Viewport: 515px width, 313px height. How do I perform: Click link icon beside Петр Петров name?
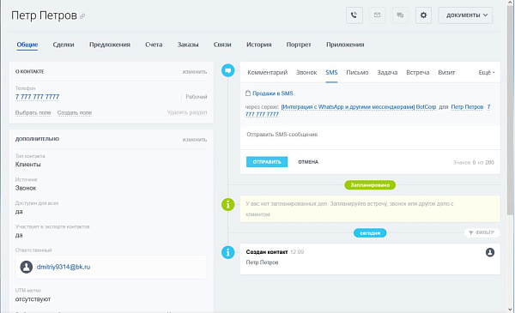(82, 16)
